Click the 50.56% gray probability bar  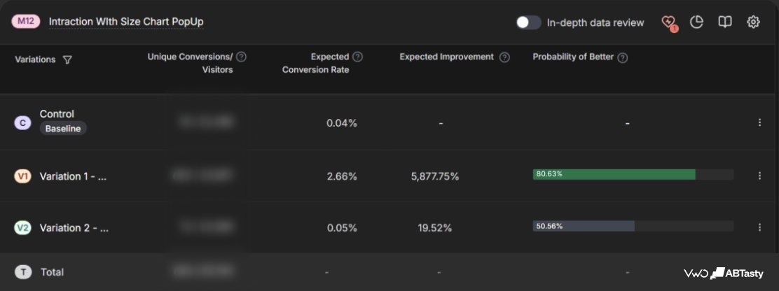pyautogui.click(x=584, y=226)
